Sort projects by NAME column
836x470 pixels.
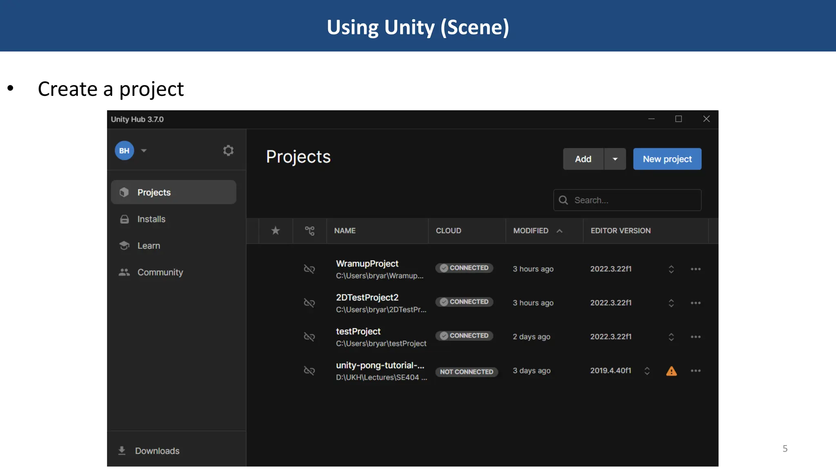(345, 231)
